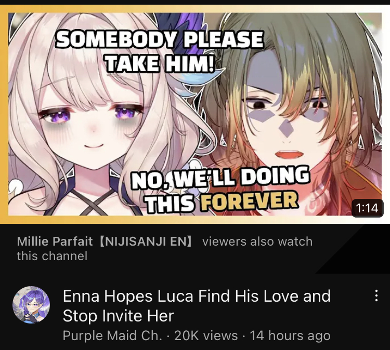Screen dimensions: 390x350
Task: Click 'Stop Invite Her' in the title
Action: (x=119, y=316)
